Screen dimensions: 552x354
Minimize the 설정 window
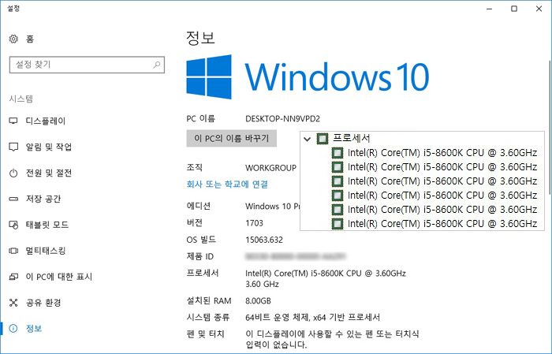[490, 9]
